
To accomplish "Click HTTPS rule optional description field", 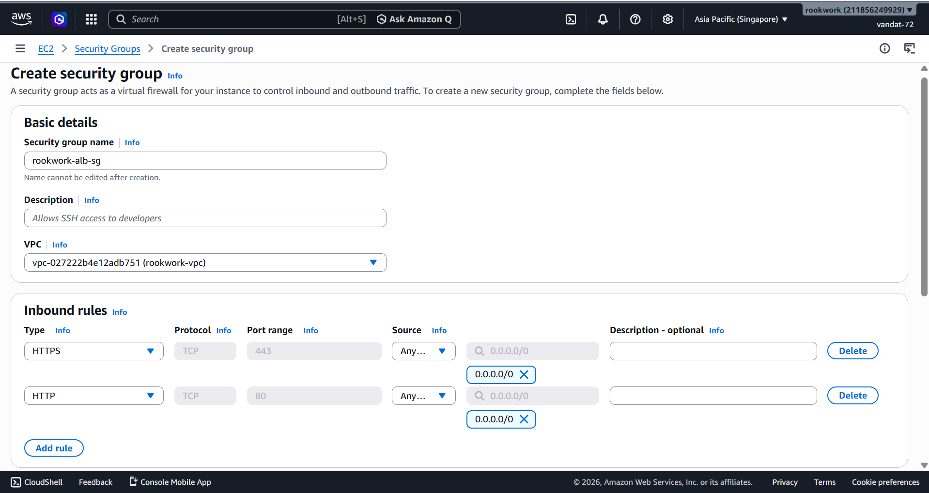I will pyautogui.click(x=713, y=351).
